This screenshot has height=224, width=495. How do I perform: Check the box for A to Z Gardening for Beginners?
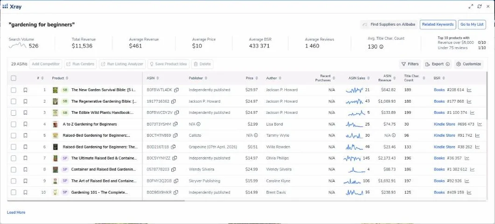[14, 124]
